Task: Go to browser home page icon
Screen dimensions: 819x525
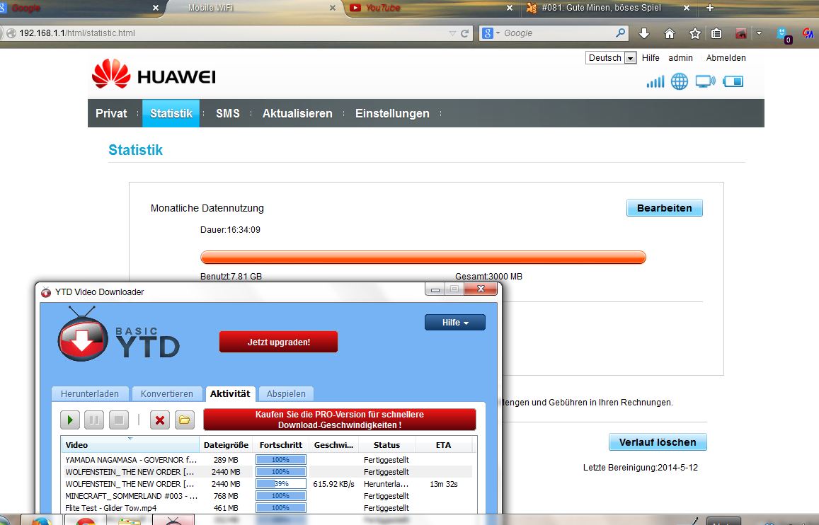Action: click(x=669, y=33)
